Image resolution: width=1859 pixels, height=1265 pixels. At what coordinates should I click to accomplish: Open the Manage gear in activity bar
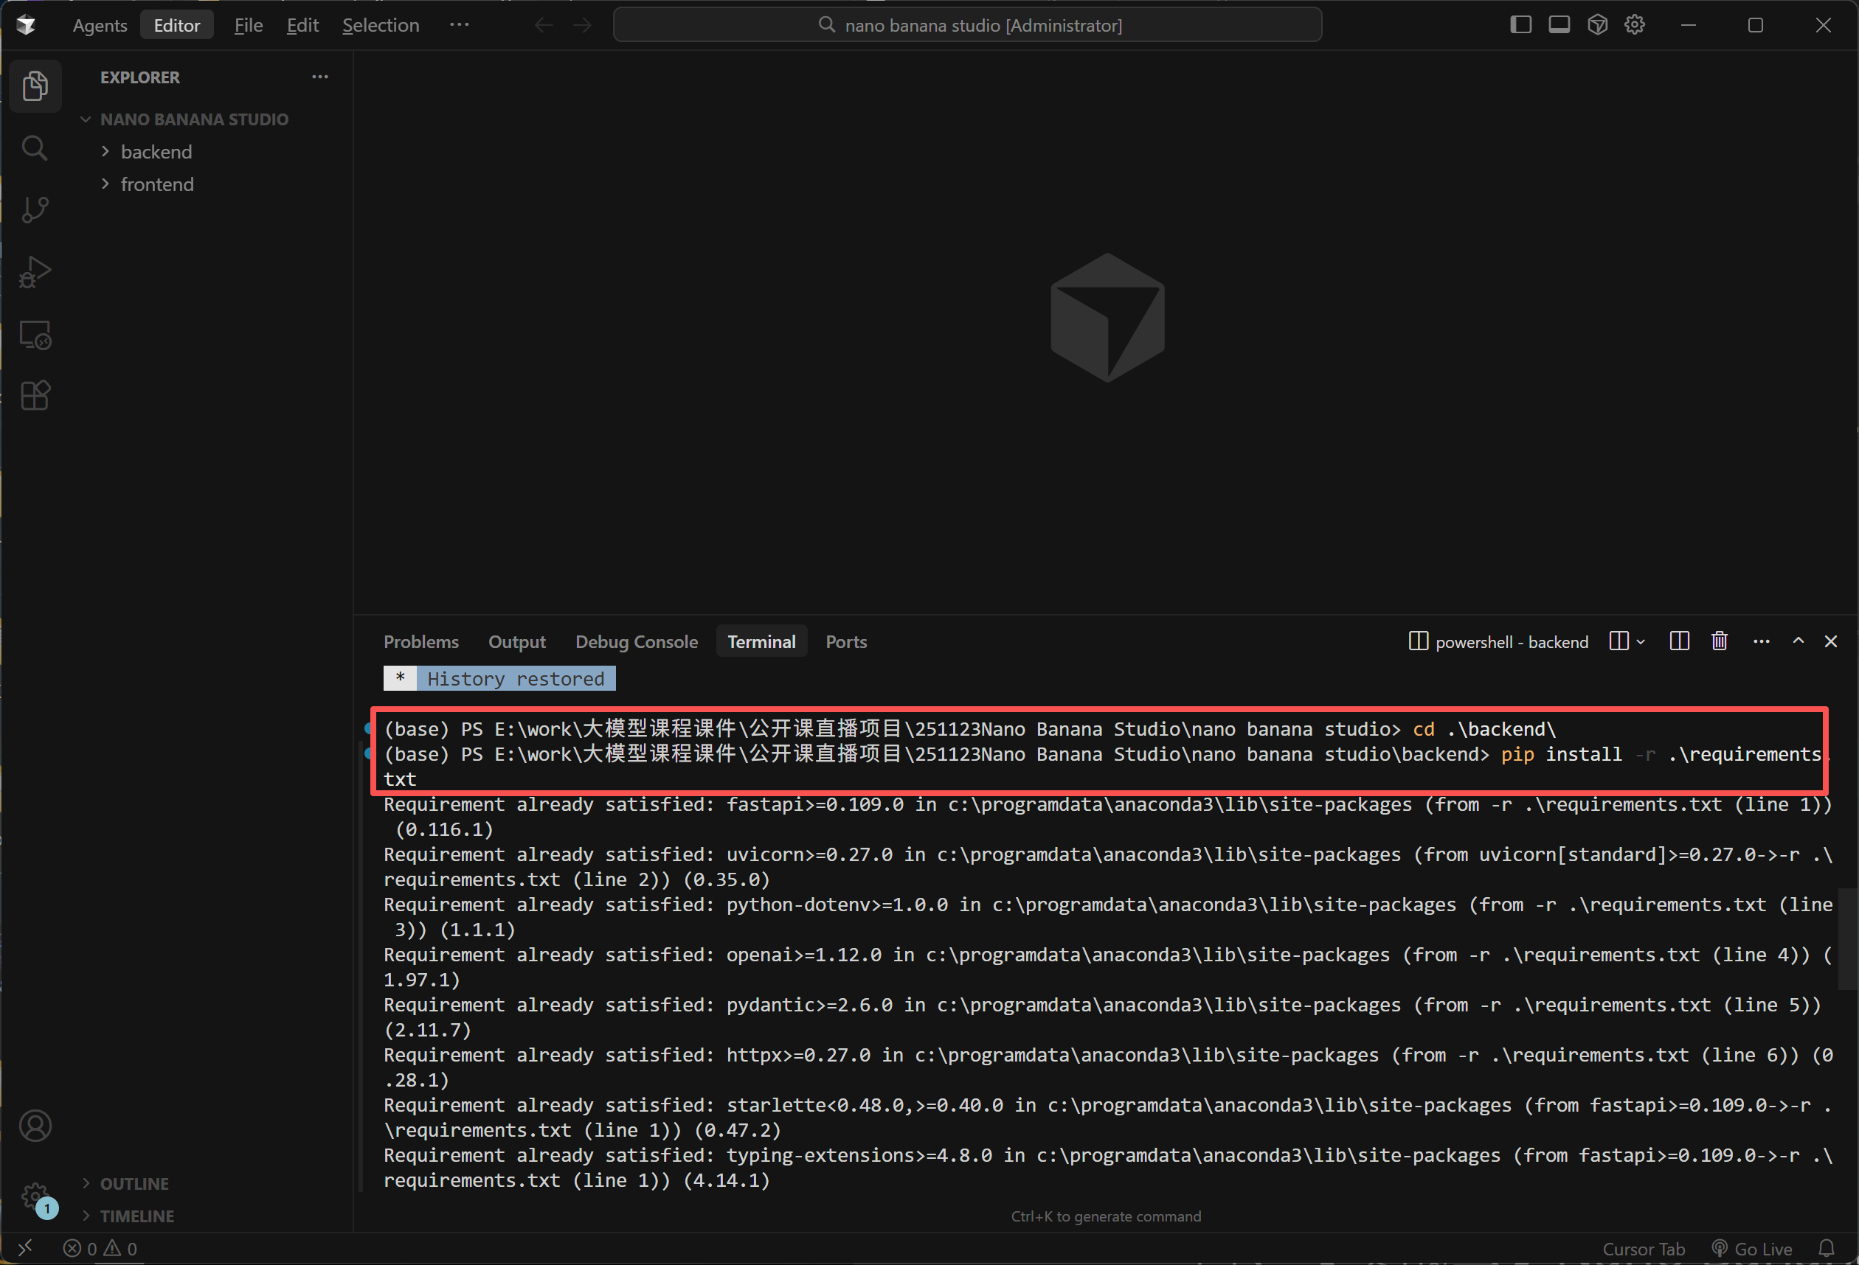(x=35, y=1196)
